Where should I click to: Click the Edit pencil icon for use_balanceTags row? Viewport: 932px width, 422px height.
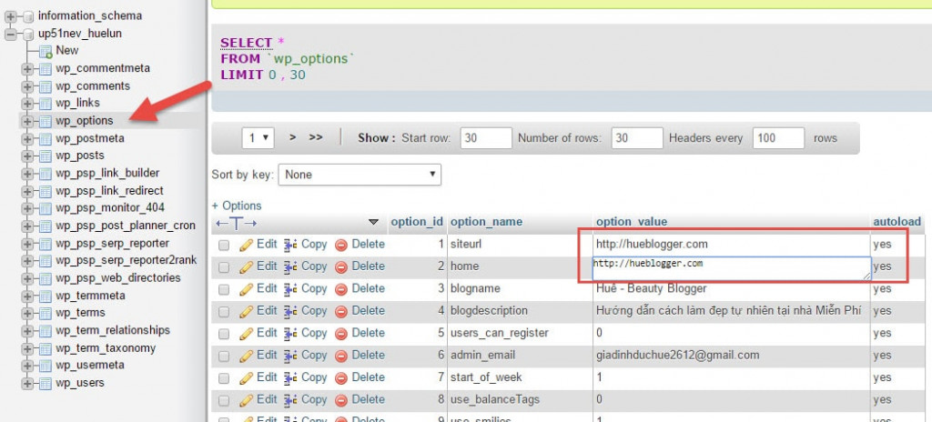(246, 399)
